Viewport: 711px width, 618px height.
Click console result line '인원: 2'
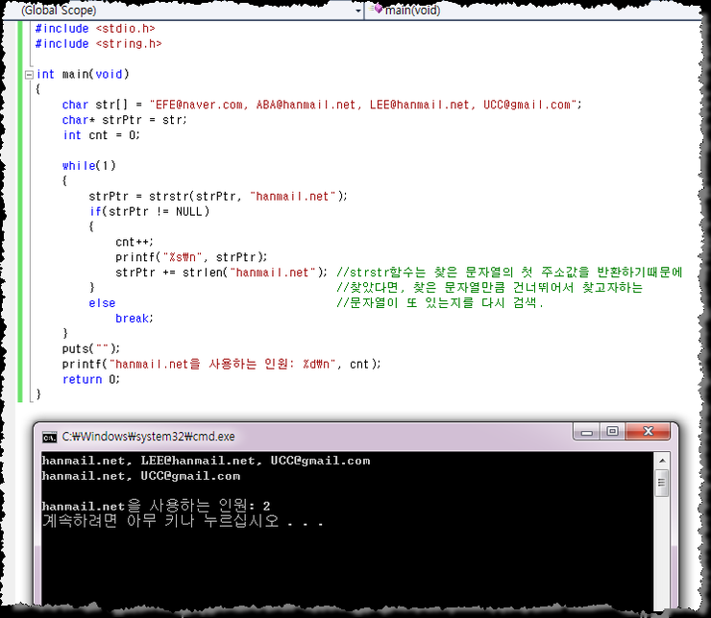click(156, 506)
